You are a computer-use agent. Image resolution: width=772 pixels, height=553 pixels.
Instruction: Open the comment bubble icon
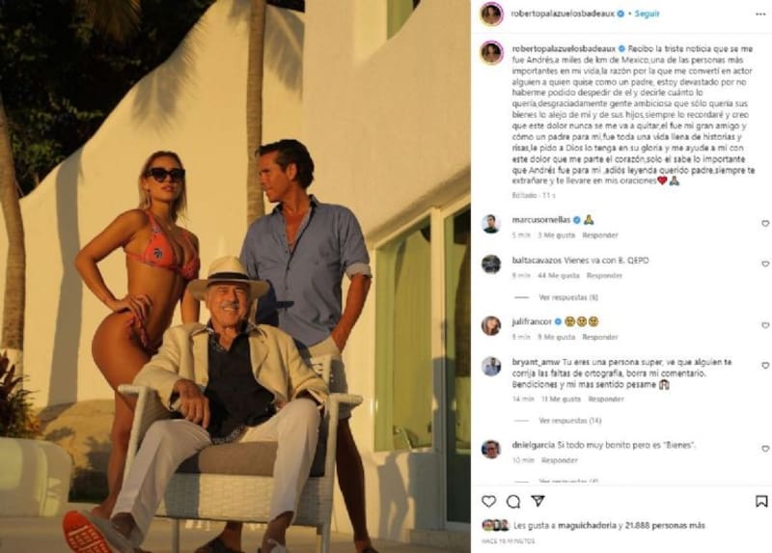point(513,502)
